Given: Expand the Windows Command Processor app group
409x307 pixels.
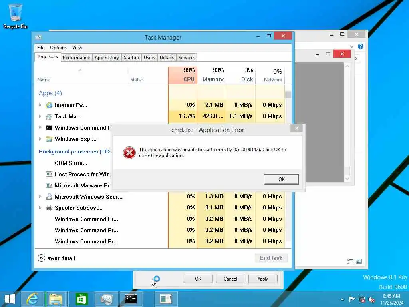Looking at the screenshot, I should click(40, 128).
